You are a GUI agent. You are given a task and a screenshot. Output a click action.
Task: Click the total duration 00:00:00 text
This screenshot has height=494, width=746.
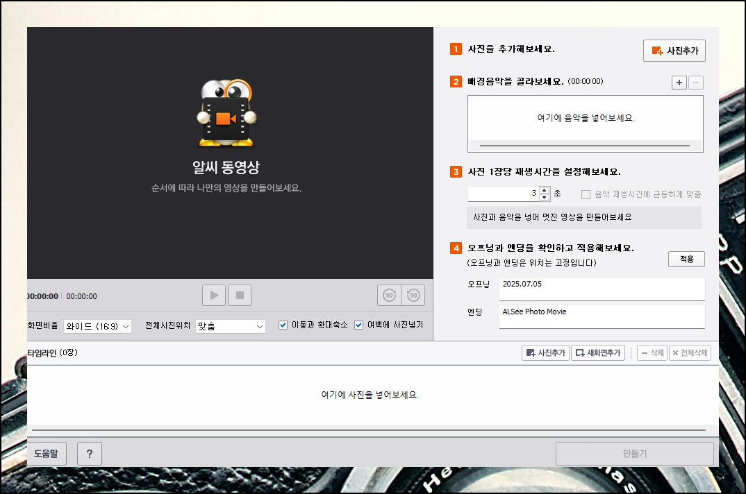81,296
